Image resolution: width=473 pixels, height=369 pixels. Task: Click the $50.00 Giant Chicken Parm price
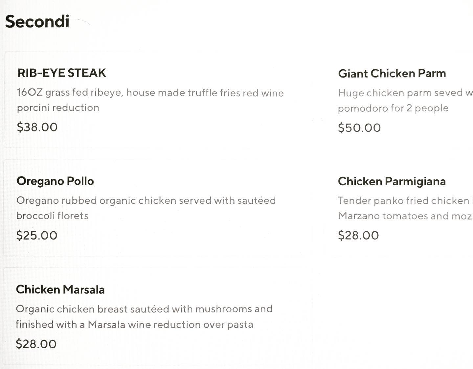tap(359, 128)
